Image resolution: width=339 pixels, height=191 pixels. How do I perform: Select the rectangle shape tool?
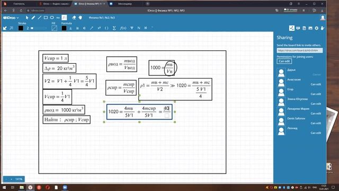pos(46,18)
